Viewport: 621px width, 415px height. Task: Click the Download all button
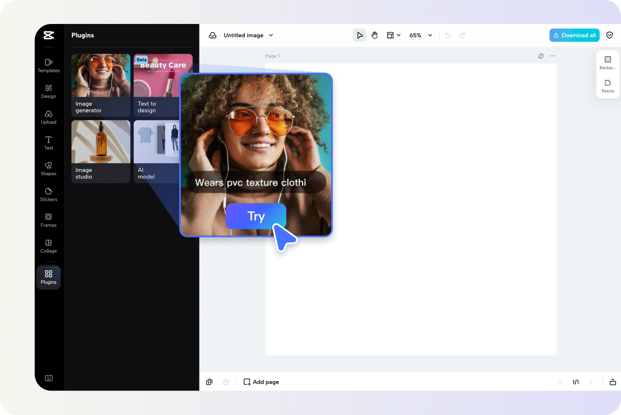pyautogui.click(x=574, y=35)
